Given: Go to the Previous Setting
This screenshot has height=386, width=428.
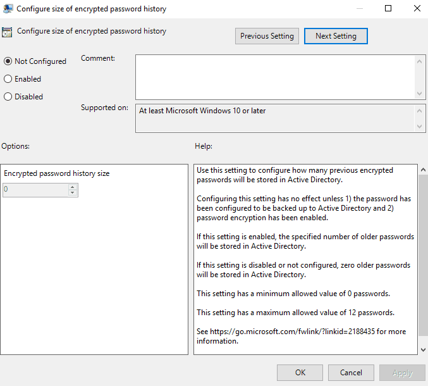Looking at the screenshot, I should [x=267, y=36].
